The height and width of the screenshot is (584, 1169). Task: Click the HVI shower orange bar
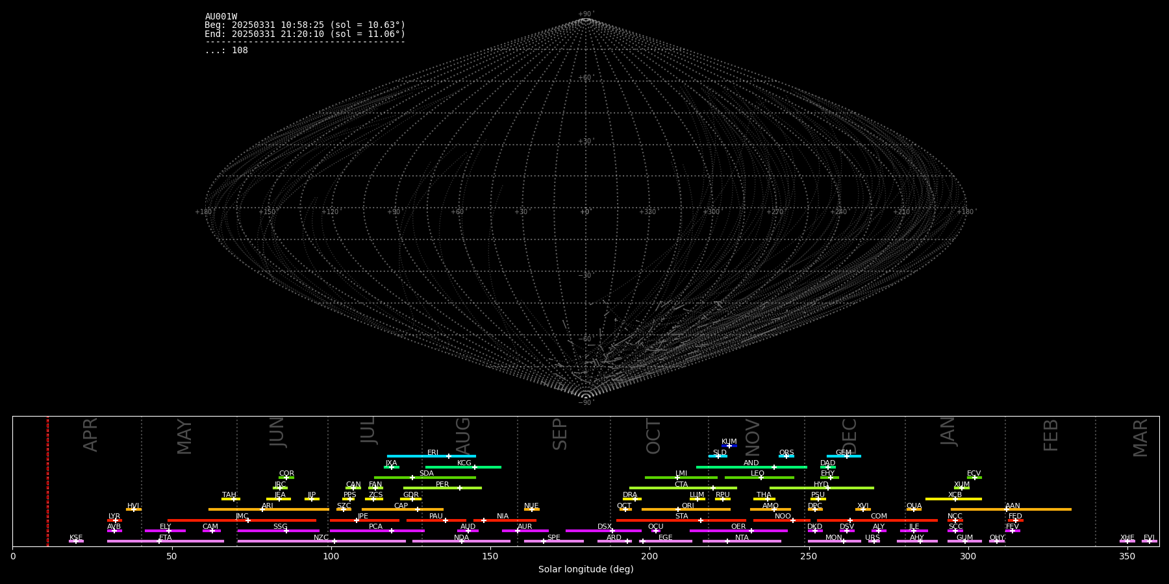tap(134, 509)
